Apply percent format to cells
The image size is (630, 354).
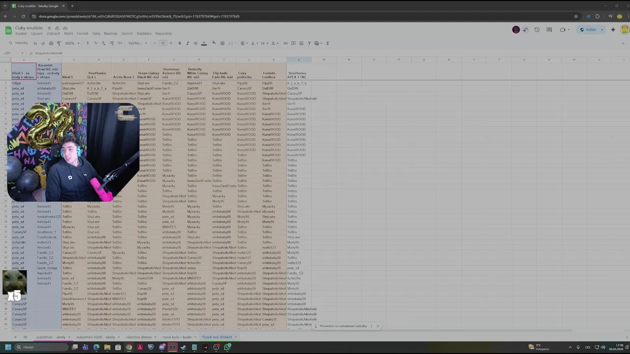pos(95,43)
